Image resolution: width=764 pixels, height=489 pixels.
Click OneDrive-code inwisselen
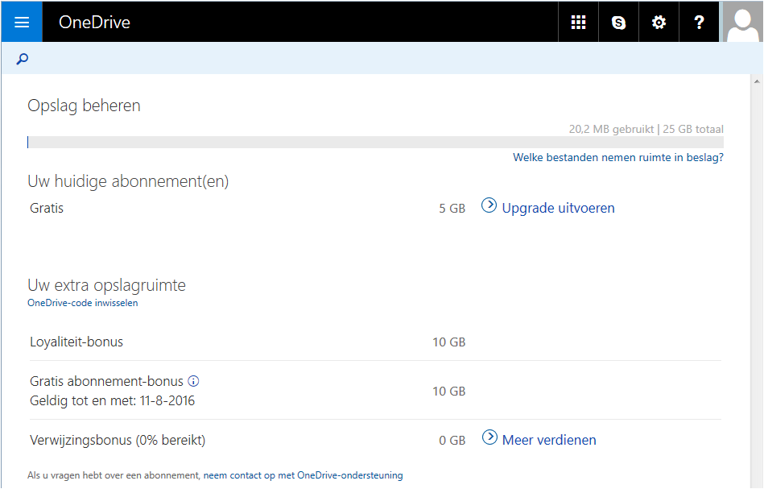point(82,303)
